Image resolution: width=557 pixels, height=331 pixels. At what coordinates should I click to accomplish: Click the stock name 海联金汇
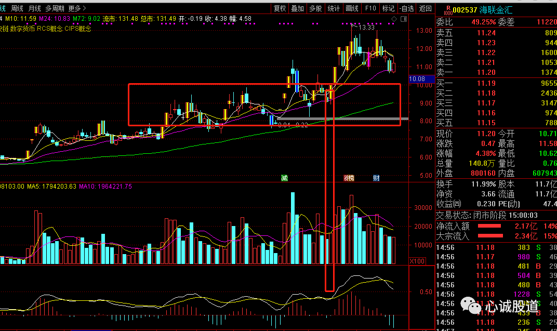[496, 10]
